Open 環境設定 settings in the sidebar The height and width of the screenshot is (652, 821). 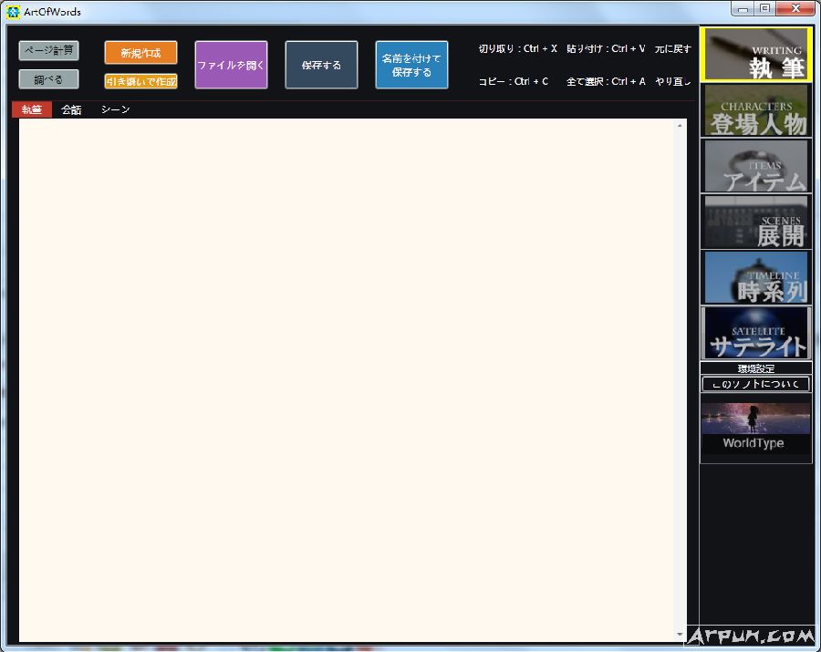tap(755, 368)
